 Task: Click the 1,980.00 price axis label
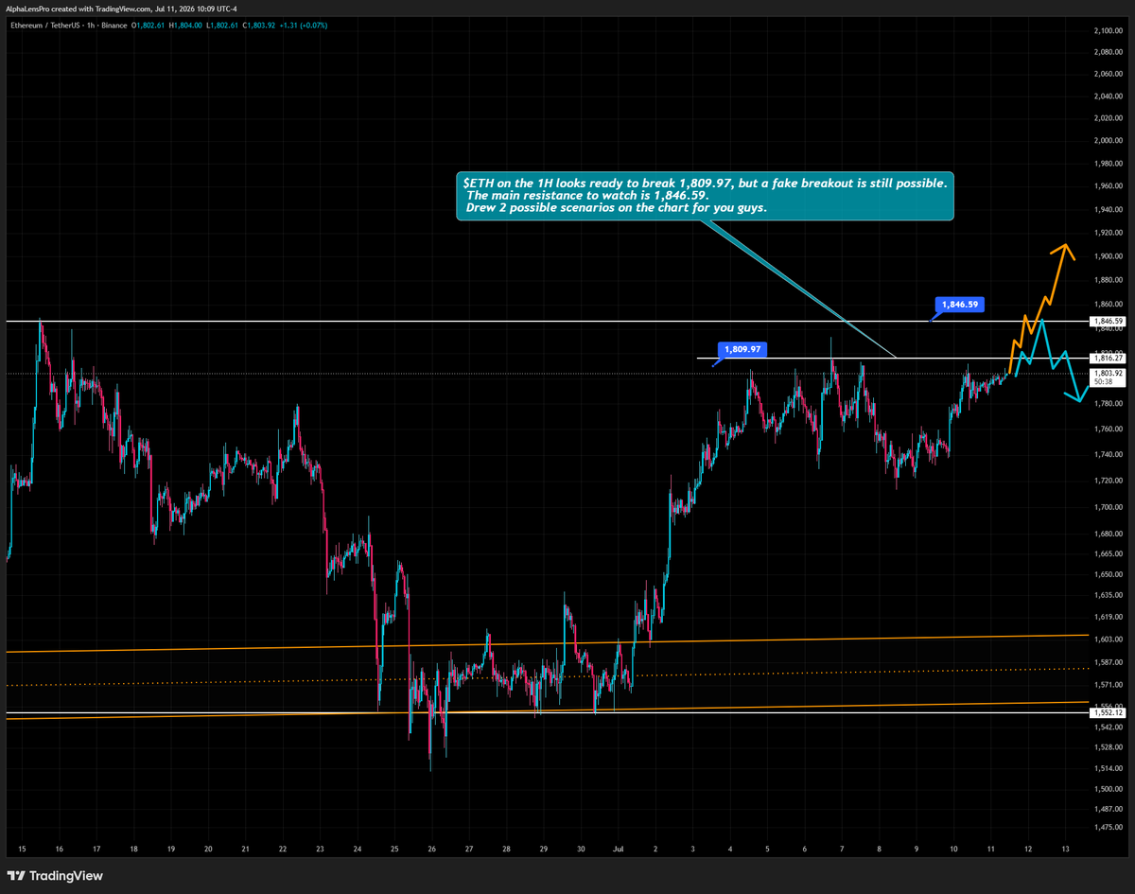(1108, 165)
